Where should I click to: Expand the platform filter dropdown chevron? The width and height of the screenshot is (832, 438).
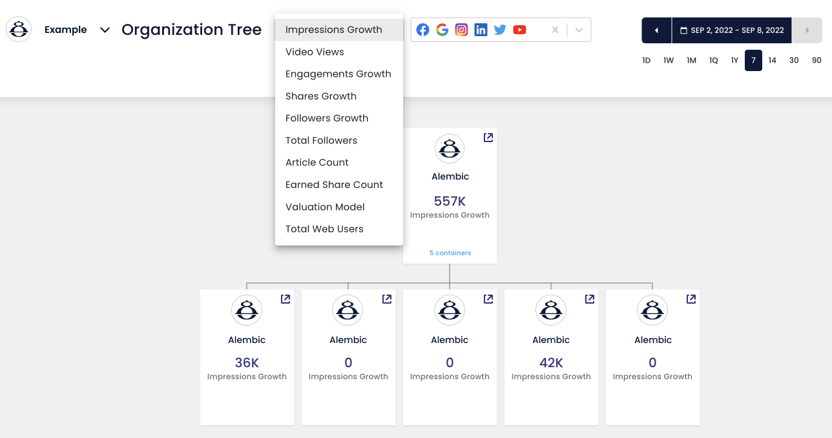coord(579,30)
